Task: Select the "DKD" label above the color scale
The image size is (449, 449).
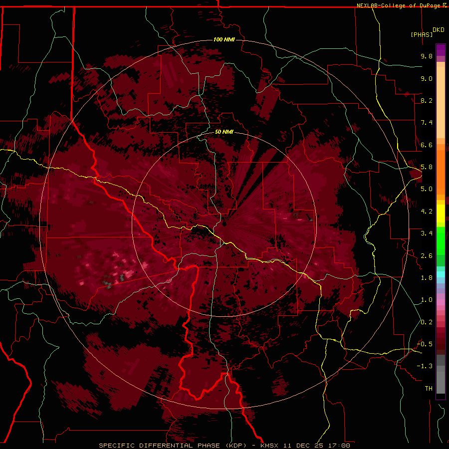Action: click(439, 30)
